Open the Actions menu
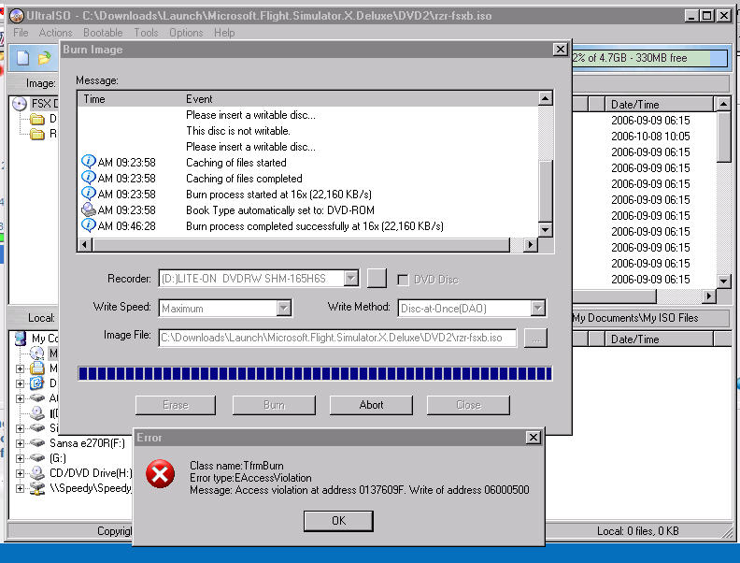This screenshot has height=563, width=740. tap(56, 33)
